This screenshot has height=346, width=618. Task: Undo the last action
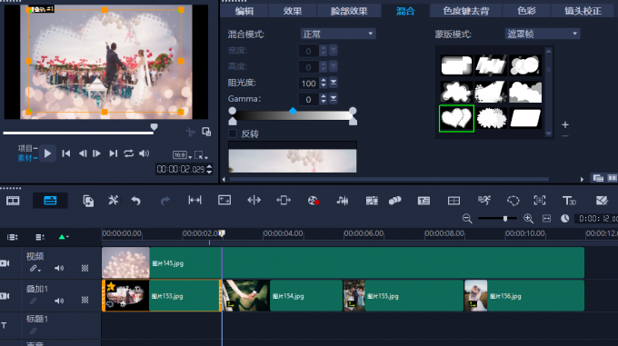(136, 201)
